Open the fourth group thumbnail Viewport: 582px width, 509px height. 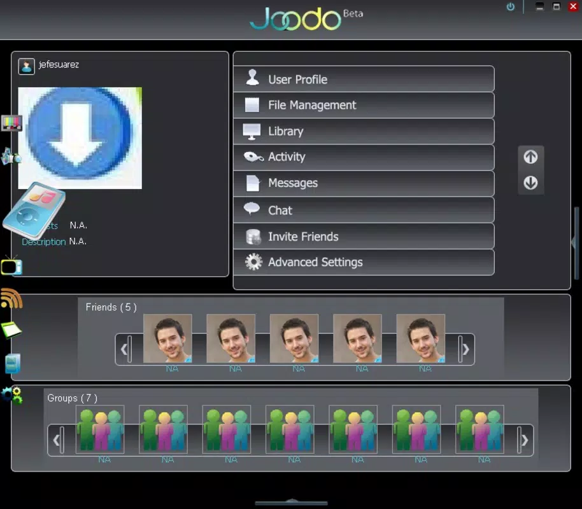pyautogui.click(x=290, y=429)
